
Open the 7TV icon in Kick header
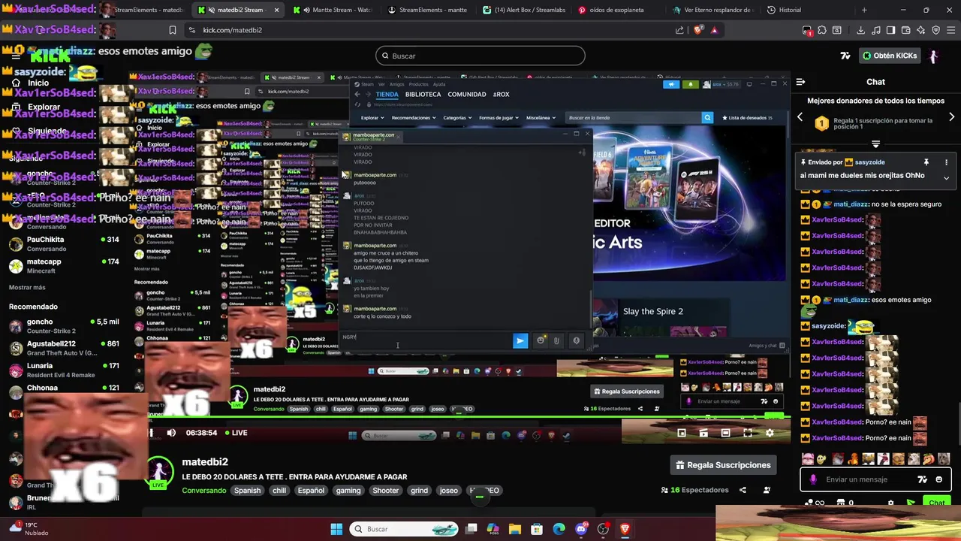pyautogui.click(x=845, y=56)
